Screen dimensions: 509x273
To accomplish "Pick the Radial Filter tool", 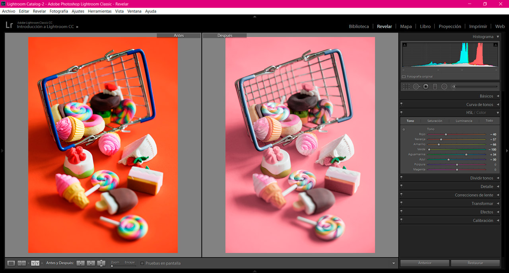I will (x=444, y=86).
